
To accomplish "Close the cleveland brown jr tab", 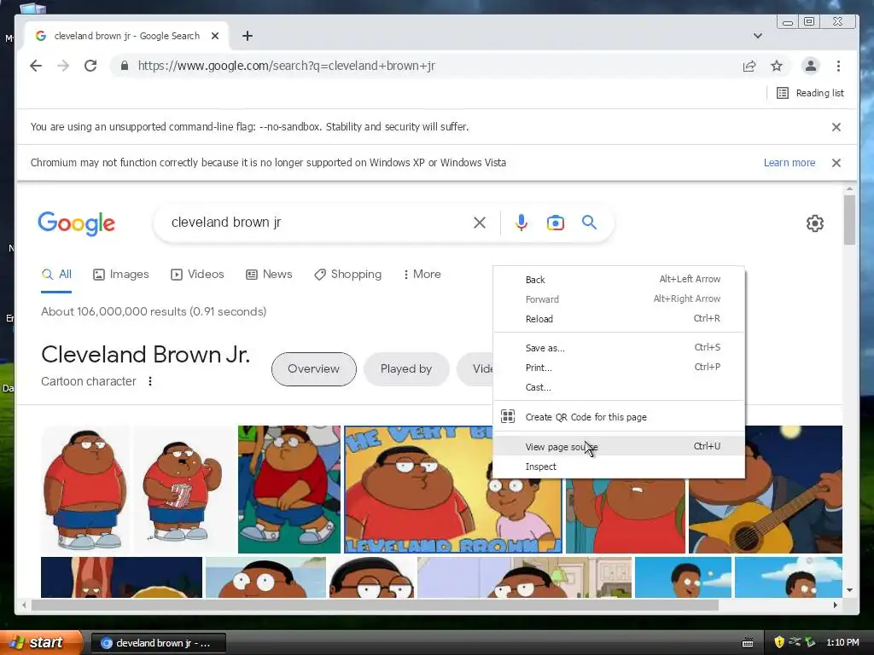I will 215,36.
